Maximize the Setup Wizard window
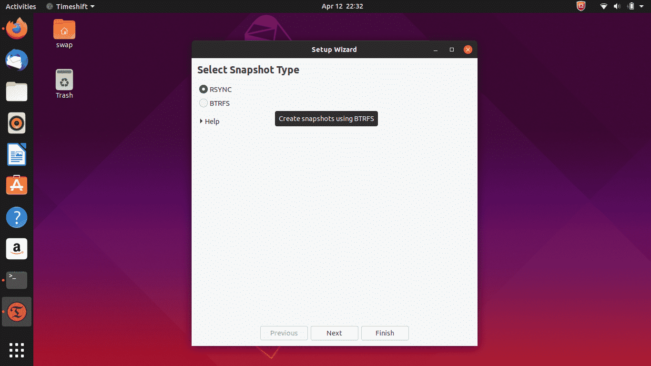The height and width of the screenshot is (366, 651). click(452, 50)
